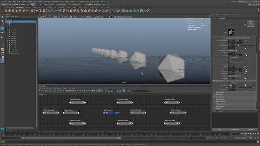Open the Outliner Display menu

pyautogui.click(x=8, y=17)
